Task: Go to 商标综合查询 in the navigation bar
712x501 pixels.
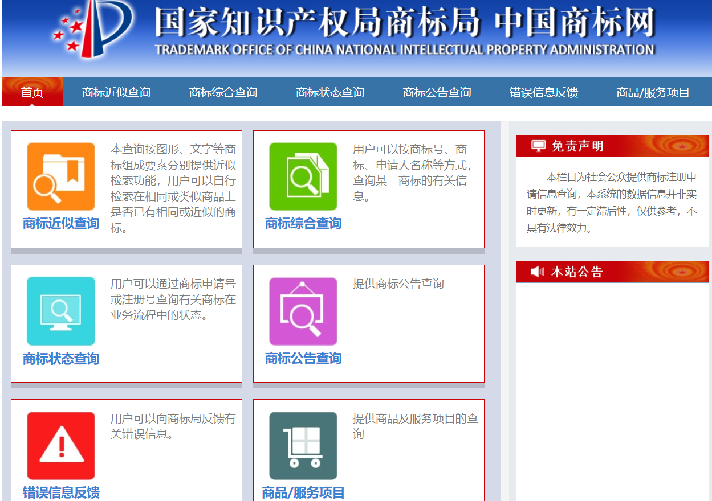Action: pyautogui.click(x=223, y=92)
